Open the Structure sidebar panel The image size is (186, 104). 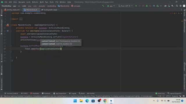(x=1, y=58)
